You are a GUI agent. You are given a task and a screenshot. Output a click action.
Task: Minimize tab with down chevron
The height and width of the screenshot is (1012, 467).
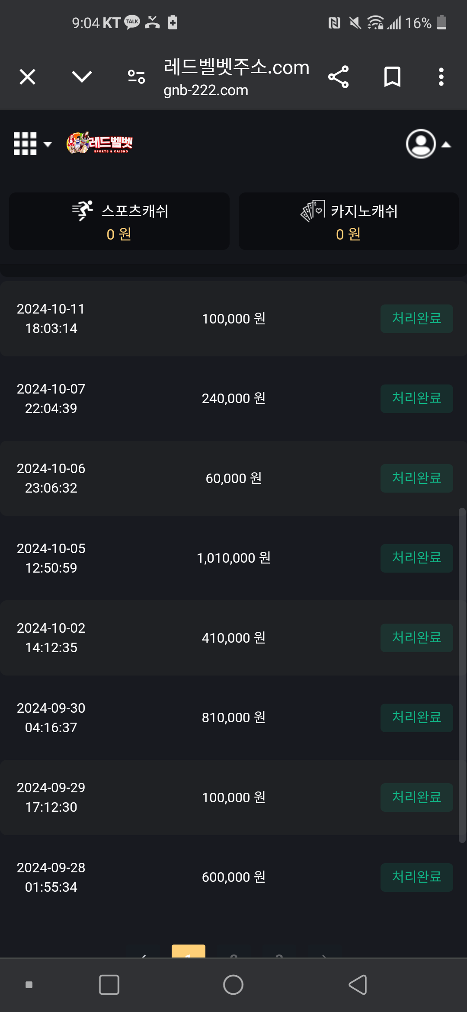coord(82,77)
